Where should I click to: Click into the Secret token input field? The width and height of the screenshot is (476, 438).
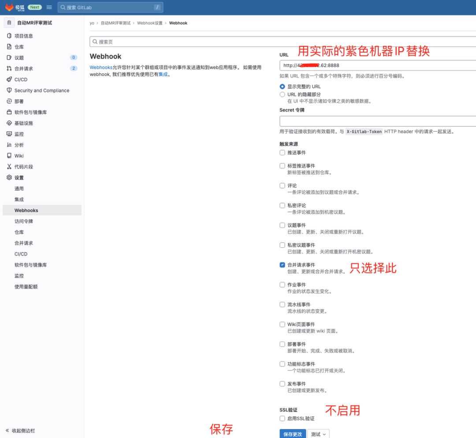pyautogui.click(x=377, y=121)
